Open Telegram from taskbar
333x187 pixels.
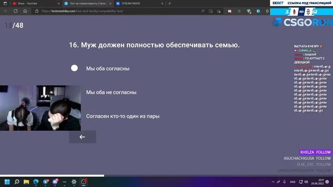(x=46, y=182)
